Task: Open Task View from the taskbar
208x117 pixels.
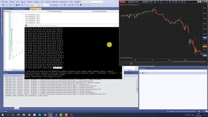Action: [x=13, y=115]
